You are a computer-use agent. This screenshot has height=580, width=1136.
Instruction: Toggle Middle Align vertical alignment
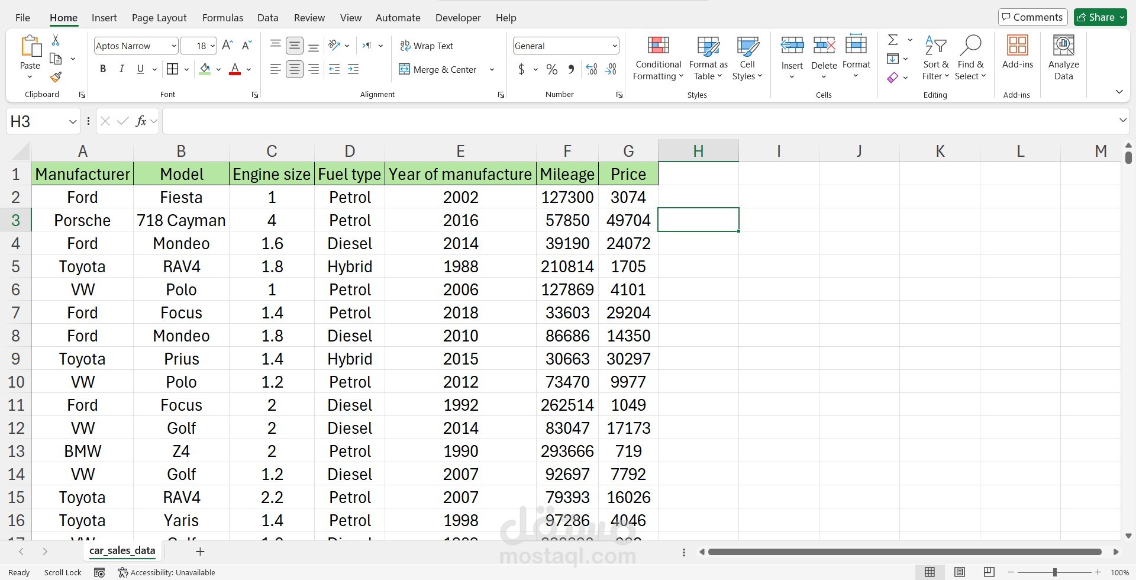[295, 46]
